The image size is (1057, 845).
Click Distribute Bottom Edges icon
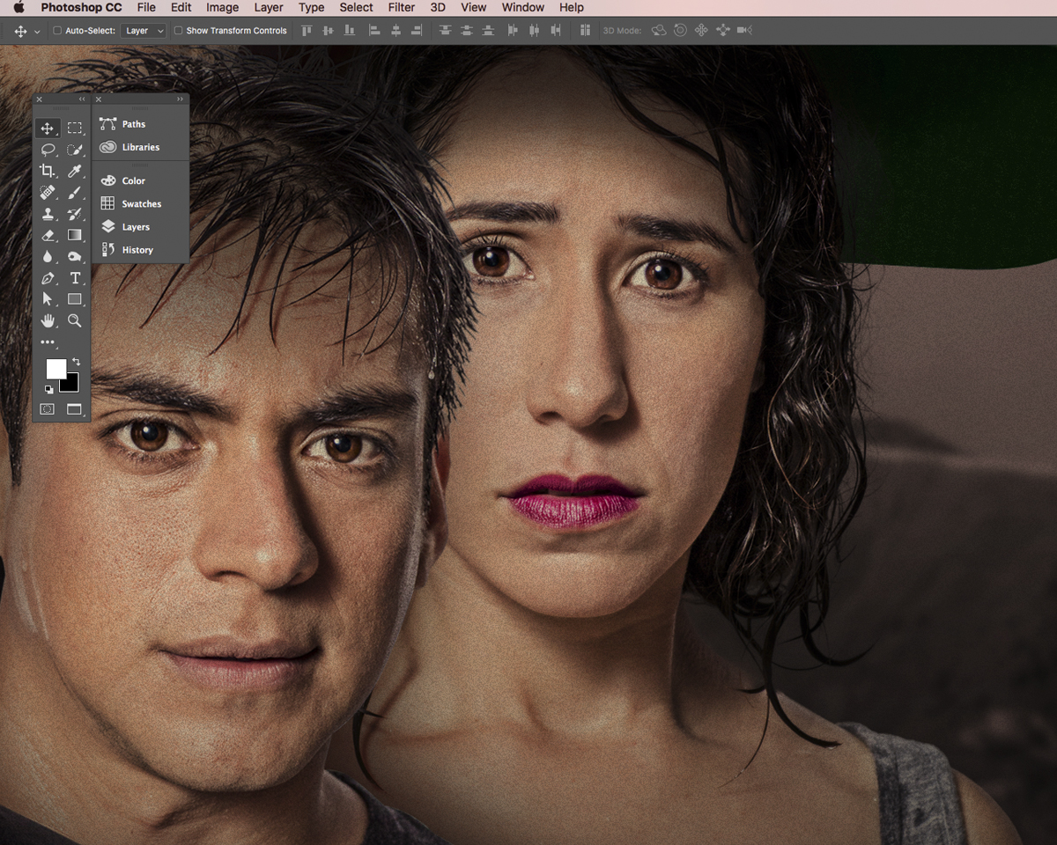coord(487,30)
